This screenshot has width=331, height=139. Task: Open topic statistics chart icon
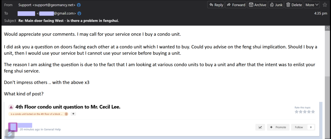coord(260,127)
